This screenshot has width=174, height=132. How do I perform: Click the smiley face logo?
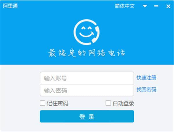86,32
